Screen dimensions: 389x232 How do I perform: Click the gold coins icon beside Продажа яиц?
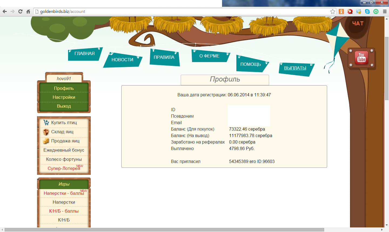[46, 141]
